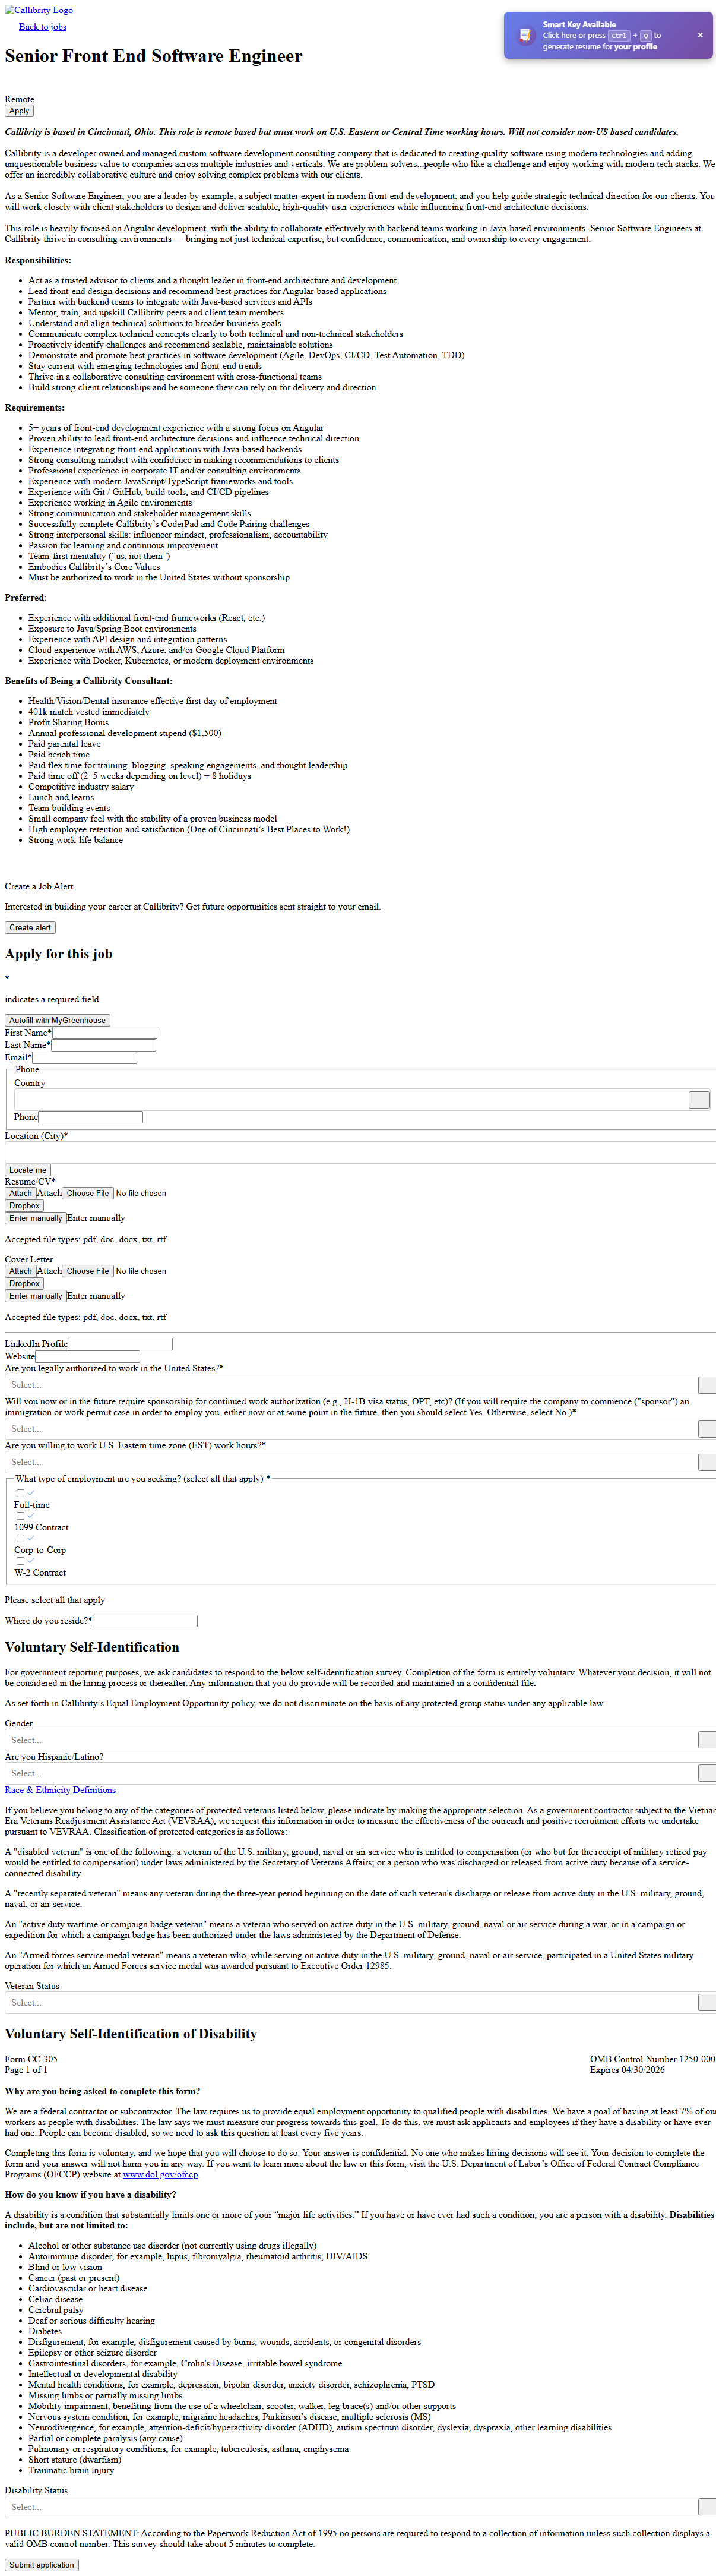Expand the legally authorized to work dropdown
This screenshot has width=716, height=2576.
click(706, 1385)
